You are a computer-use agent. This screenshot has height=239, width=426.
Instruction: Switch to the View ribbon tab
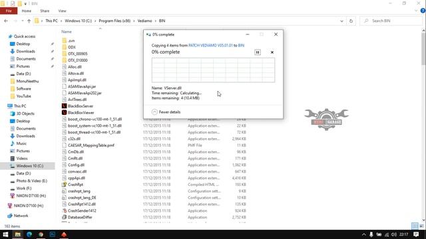[x=62, y=11]
